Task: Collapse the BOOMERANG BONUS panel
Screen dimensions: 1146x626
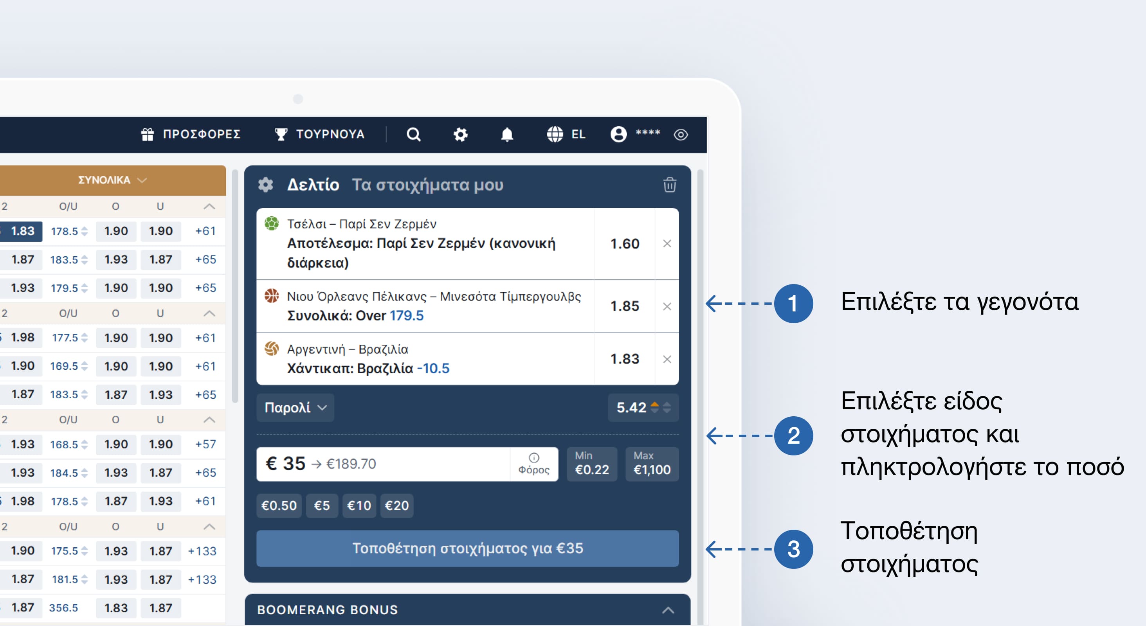Action: (x=668, y=610)
